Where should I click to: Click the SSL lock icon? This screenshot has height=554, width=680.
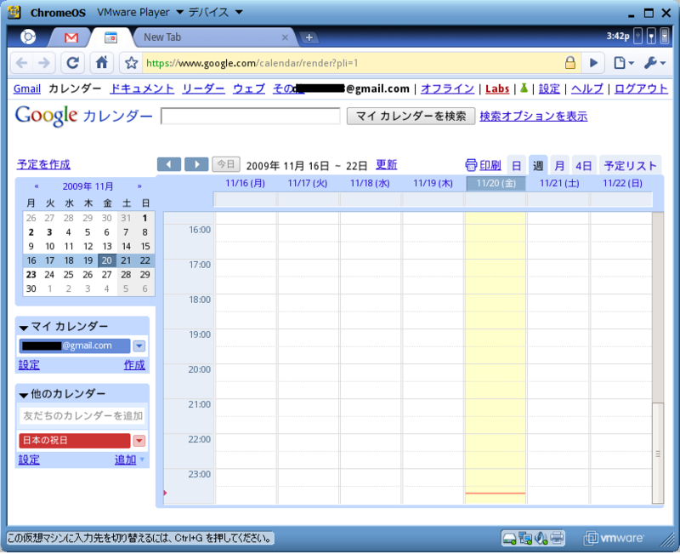coord(569,63)
